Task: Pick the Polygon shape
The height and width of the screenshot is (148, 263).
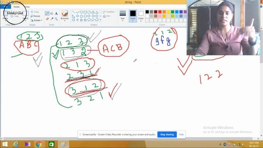Action: pyautogui.click(x=93, y=12)
